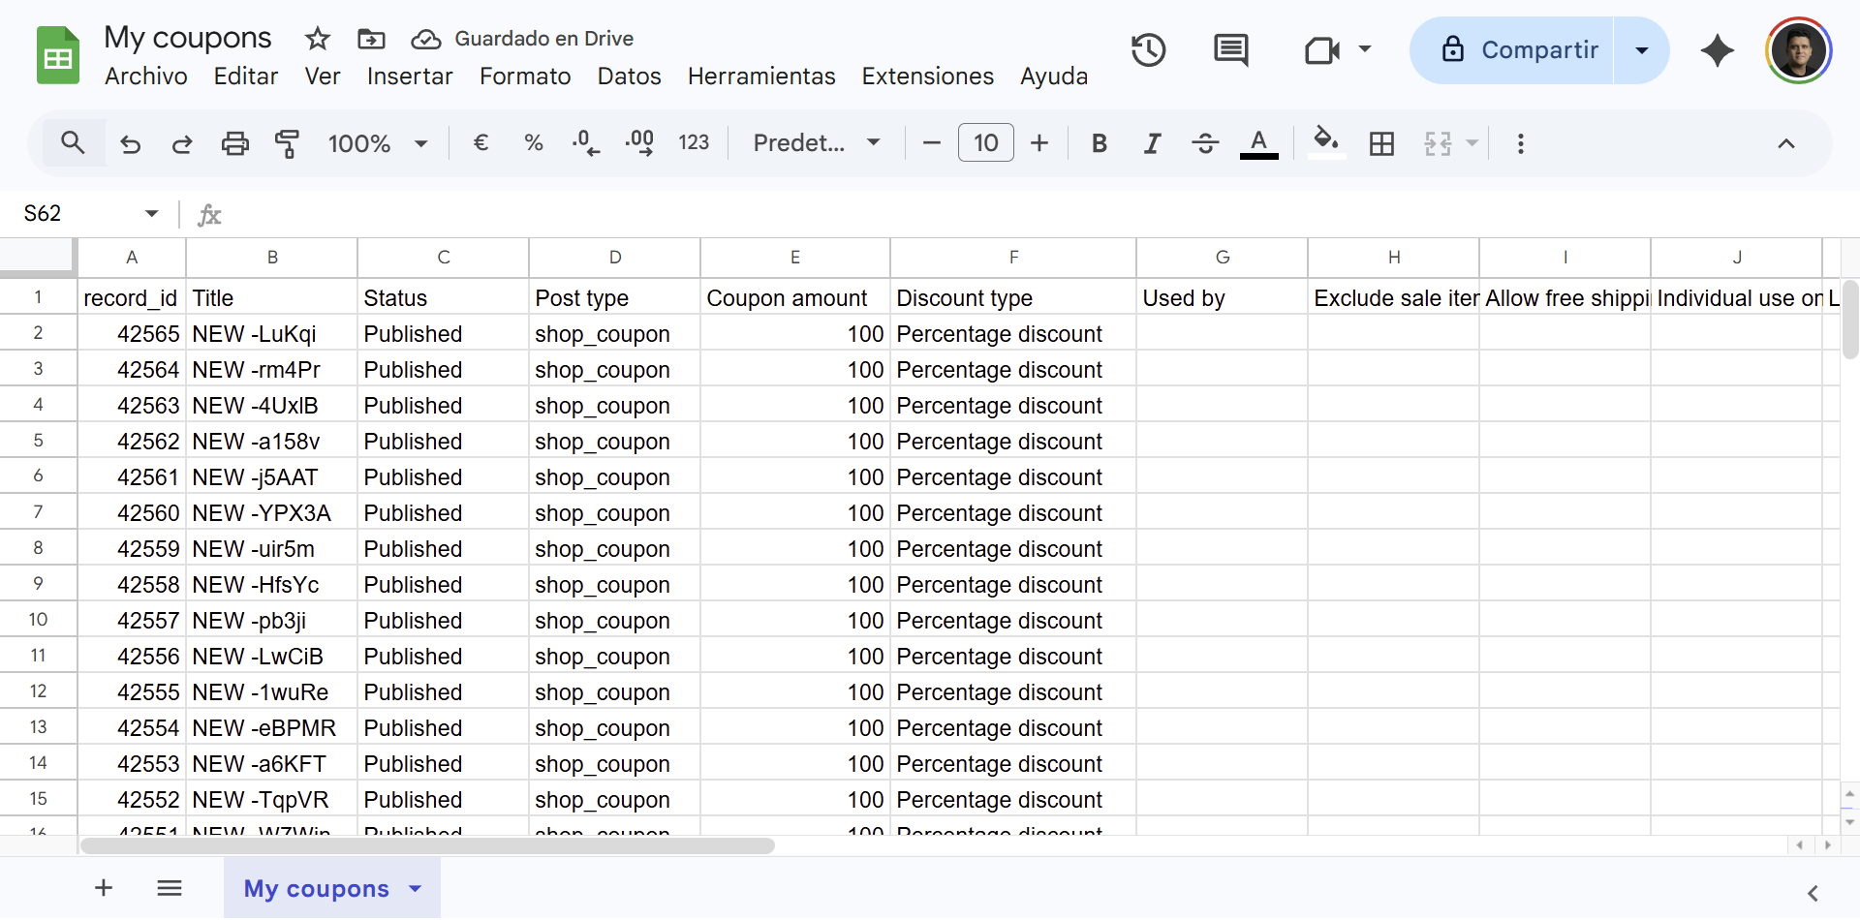This screenshot has width=1860, height=920.
Task: Open version history clock icon
Action: (x=1149, y=49)
